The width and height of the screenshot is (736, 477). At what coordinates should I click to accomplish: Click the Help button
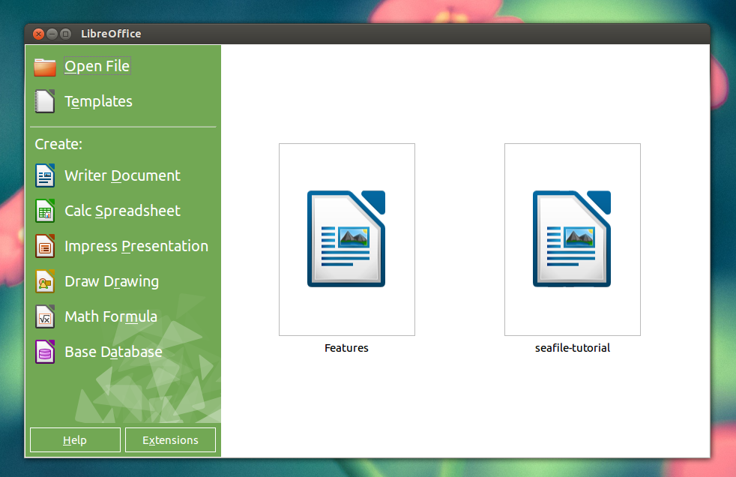[x=74, y=439]
